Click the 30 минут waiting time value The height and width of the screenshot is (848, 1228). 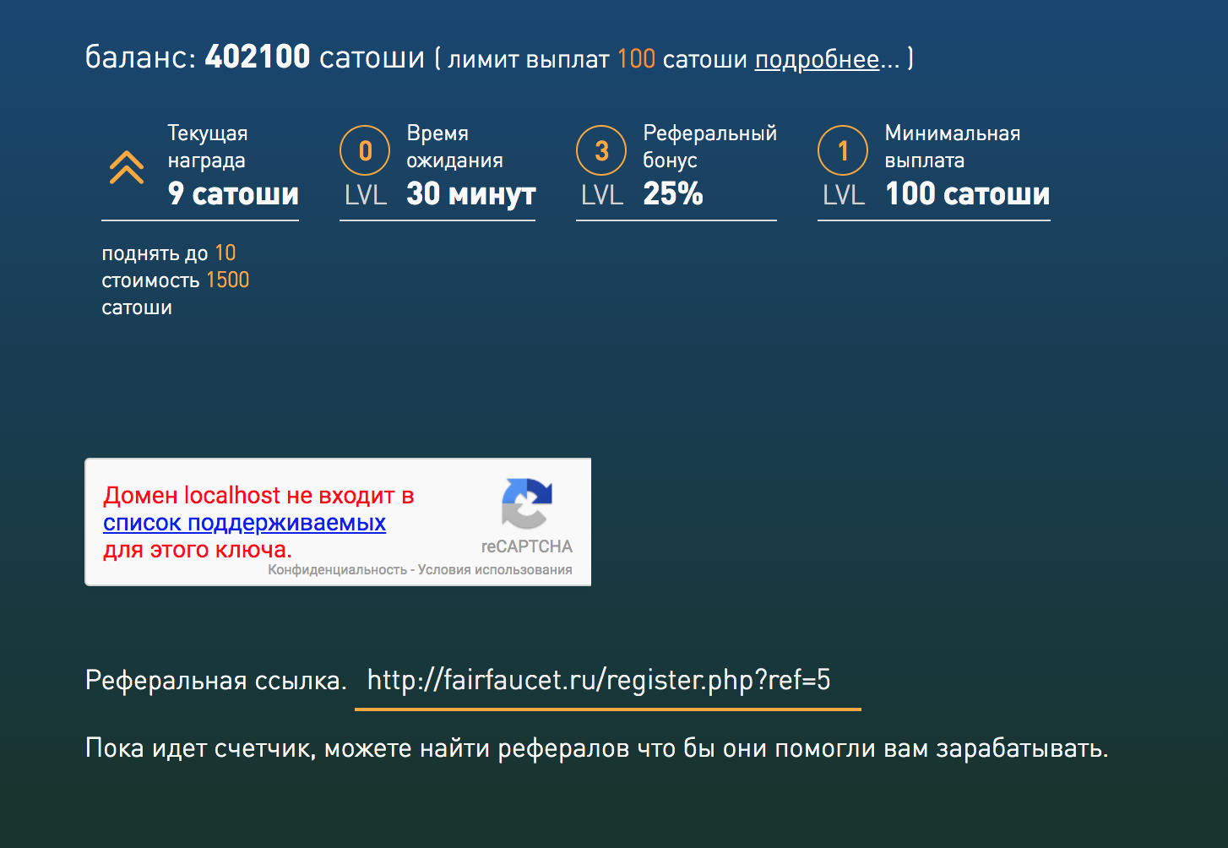471,193
